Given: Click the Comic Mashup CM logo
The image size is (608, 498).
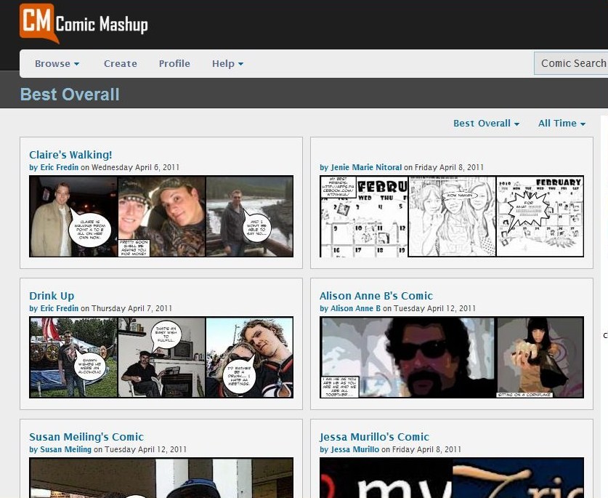Looking at the screenshot, I should pyautogui.click(x=84, y=23).
